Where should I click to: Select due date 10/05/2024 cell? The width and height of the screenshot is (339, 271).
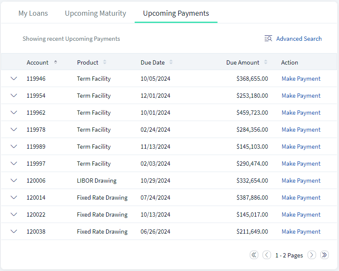(x=155, y=79)
